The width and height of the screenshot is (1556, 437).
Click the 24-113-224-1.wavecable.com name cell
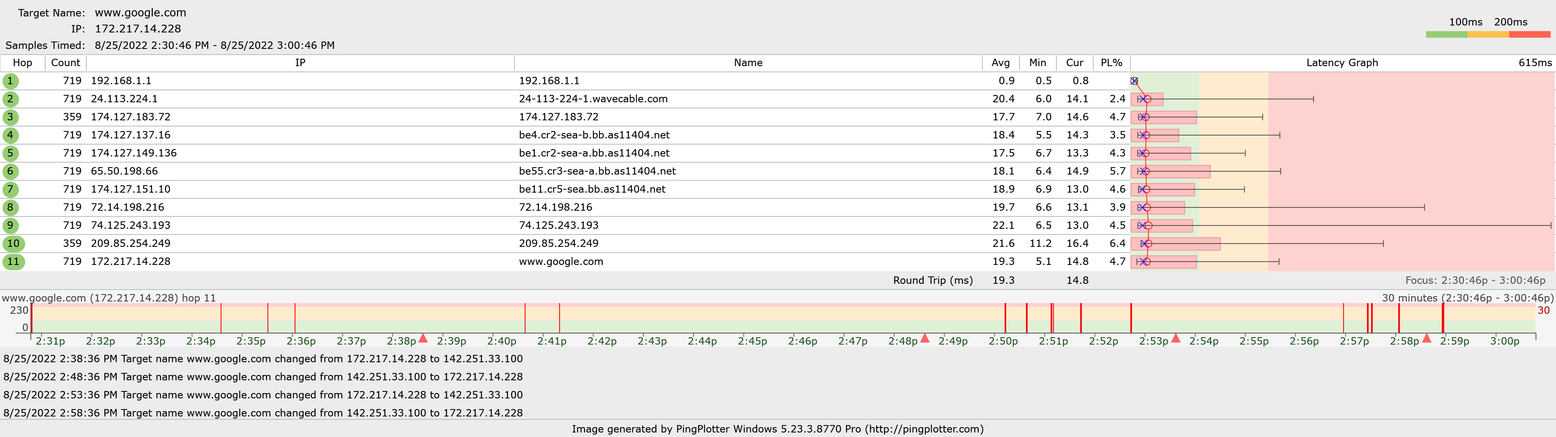click(592, 99)
